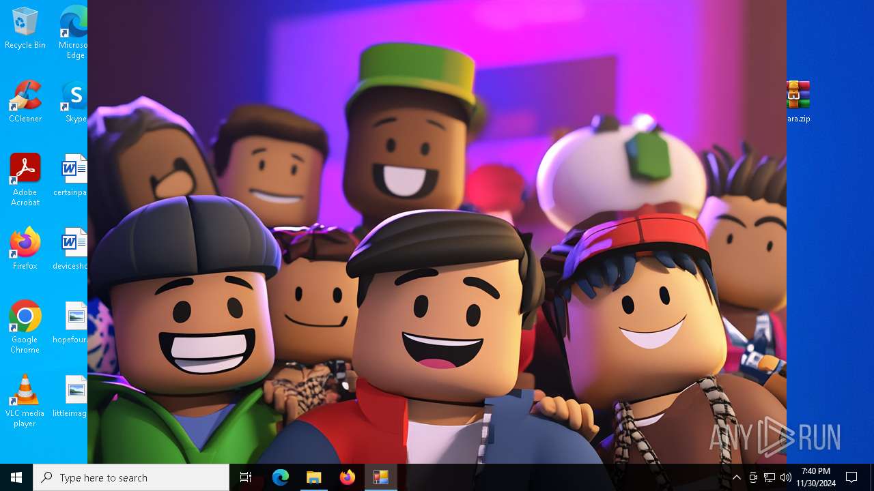Select the certainpa Word document icon
The height and width of the screenshot is (491, 874).
pos(71,175)
